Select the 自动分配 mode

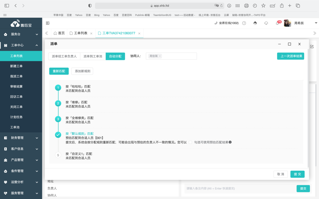coord(115,56)
